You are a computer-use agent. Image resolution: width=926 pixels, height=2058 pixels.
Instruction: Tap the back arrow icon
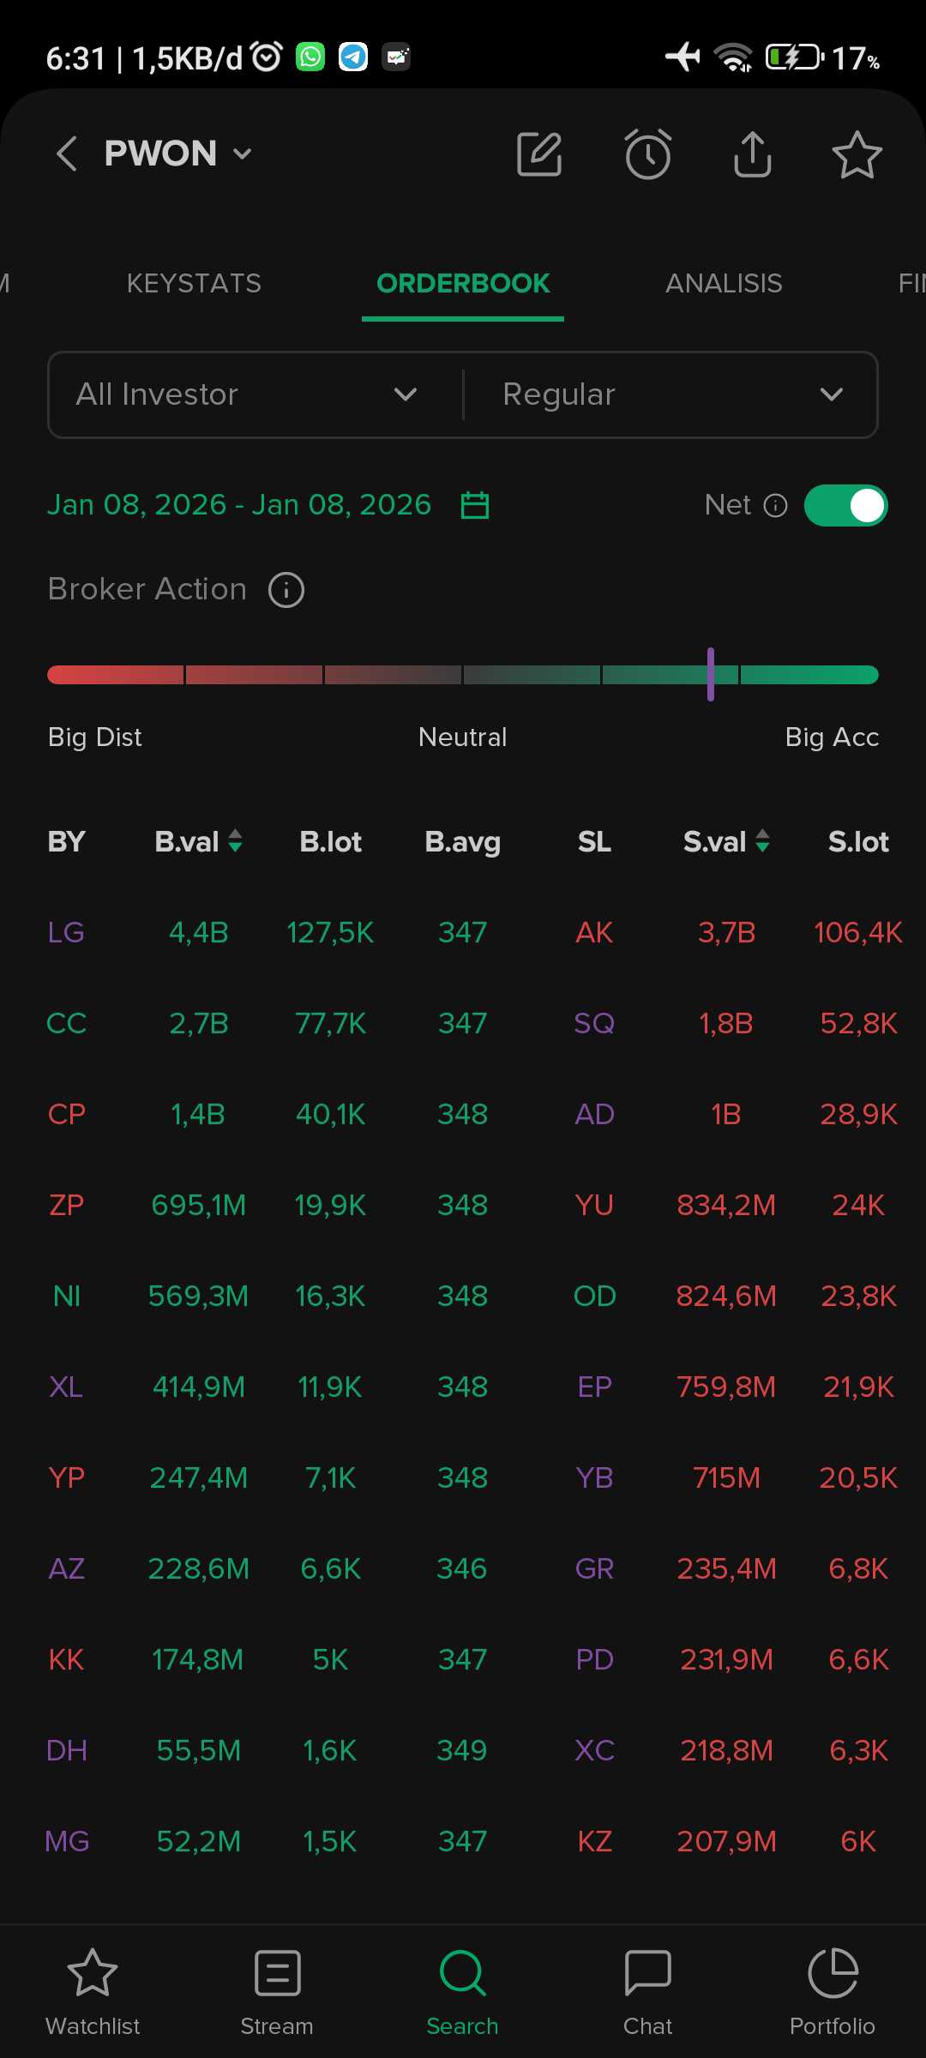click(67, 154)
